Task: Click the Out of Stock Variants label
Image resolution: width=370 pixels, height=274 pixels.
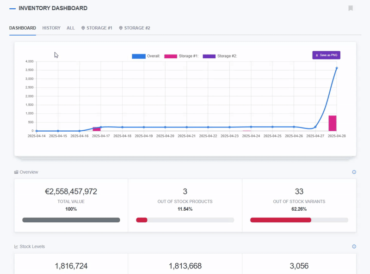Action: pyautogui.click(x=299, y=201)
